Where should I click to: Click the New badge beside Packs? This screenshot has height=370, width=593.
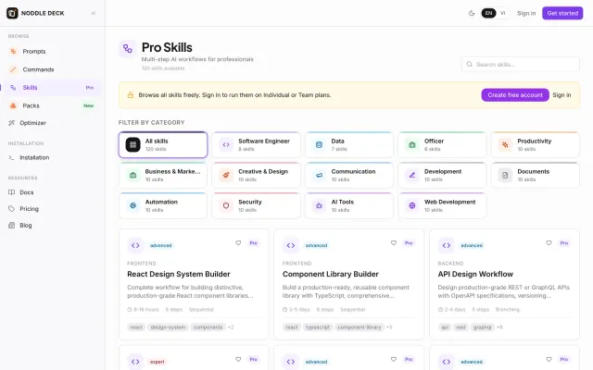pyautogui.click(x=89, y=105)
